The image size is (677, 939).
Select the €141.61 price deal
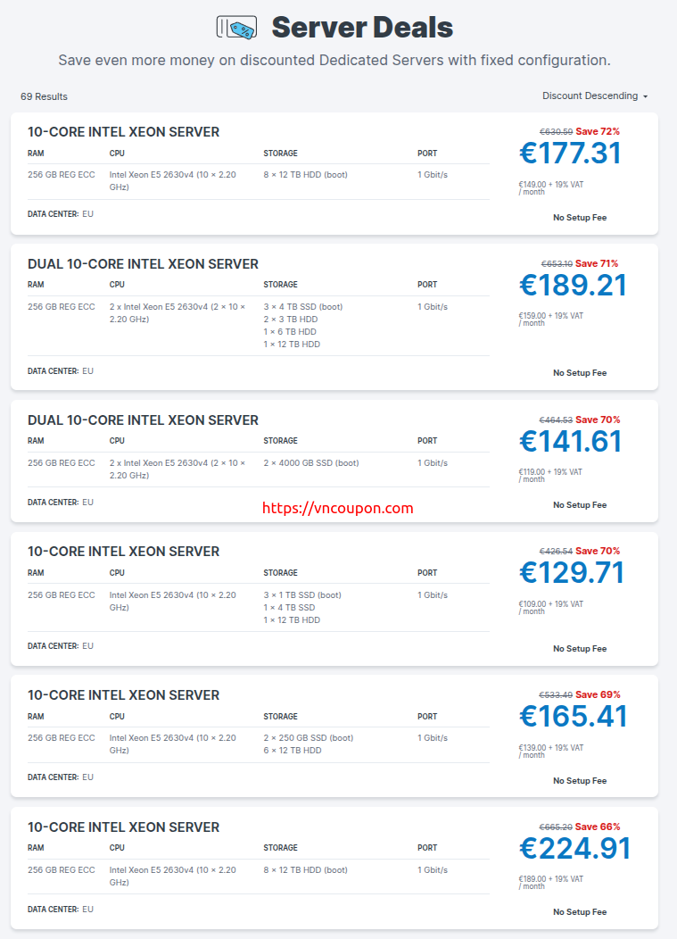click(x=571, y=441)
